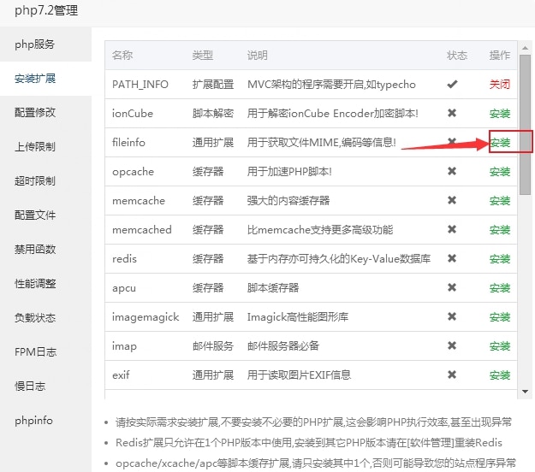Open the FPM日志 sidebar tab
Viewport: 535px width, 472px height.
pos(35,351)
